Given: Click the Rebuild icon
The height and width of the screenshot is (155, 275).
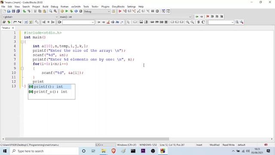Looking at the screenshot, I should (76, 11).
